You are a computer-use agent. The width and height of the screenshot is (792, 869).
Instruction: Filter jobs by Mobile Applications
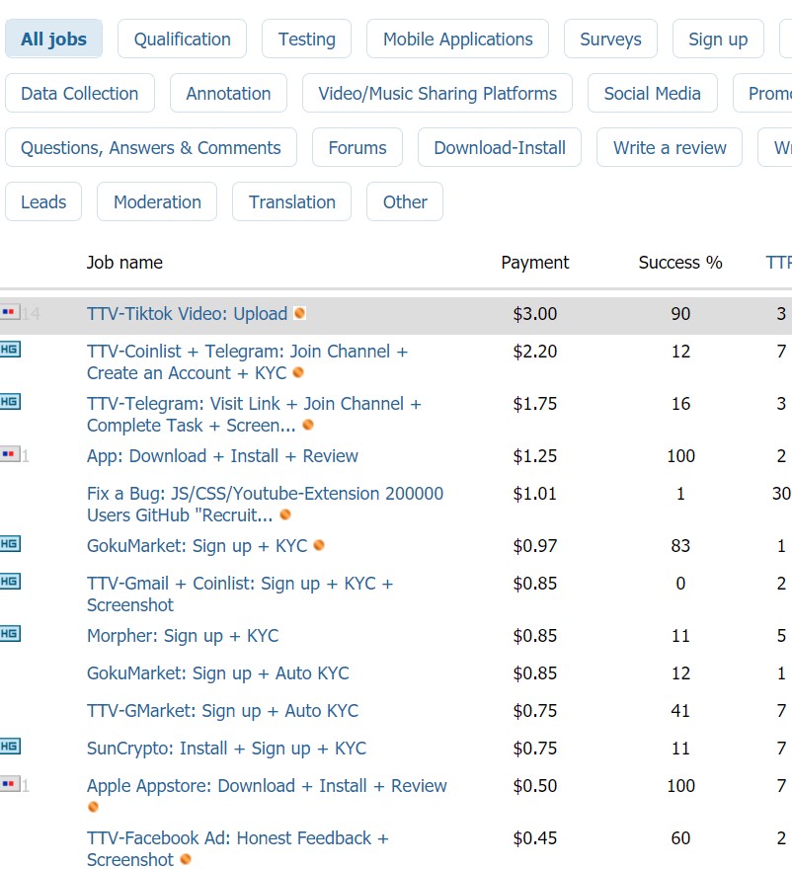[457, 39]
